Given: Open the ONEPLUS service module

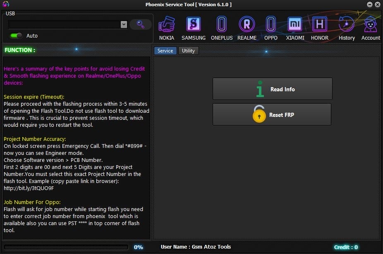Looking at the screenshot, I should (222, 27).
